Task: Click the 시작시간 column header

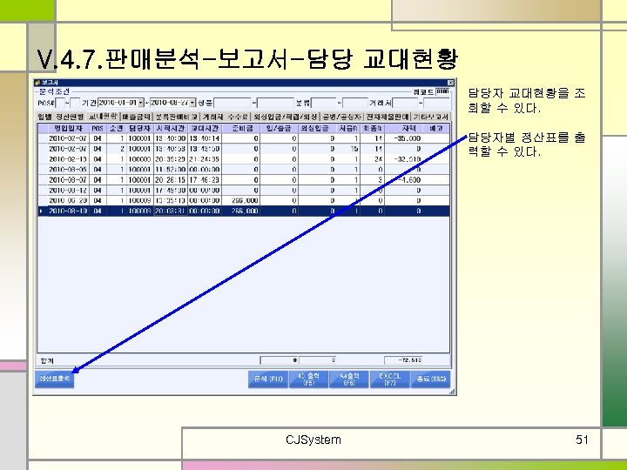Action: [x=171, y=128]
